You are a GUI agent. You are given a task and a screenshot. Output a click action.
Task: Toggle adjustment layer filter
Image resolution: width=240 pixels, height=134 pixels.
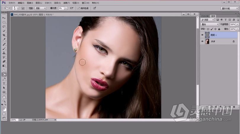click(x=222, y=20)
